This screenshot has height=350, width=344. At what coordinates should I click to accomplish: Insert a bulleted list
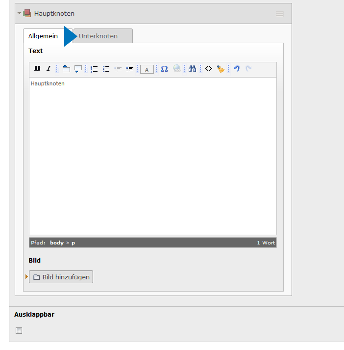(x=106, y=69)
